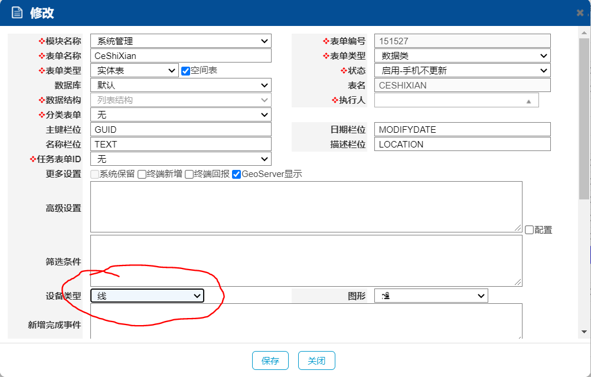
Task: Expand the 设备类型 dropdown showing 线
Action: coord(147,296)
